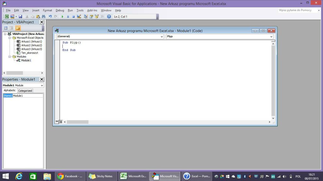
Task: Open Find with the binoculars icon
Action: pyautogui.click(x=44, y=16)
